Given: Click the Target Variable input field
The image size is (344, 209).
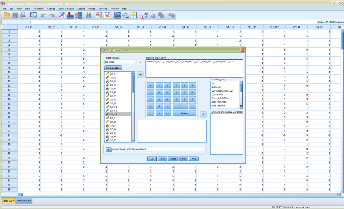Looking at the screenshot, I should 119,62.
